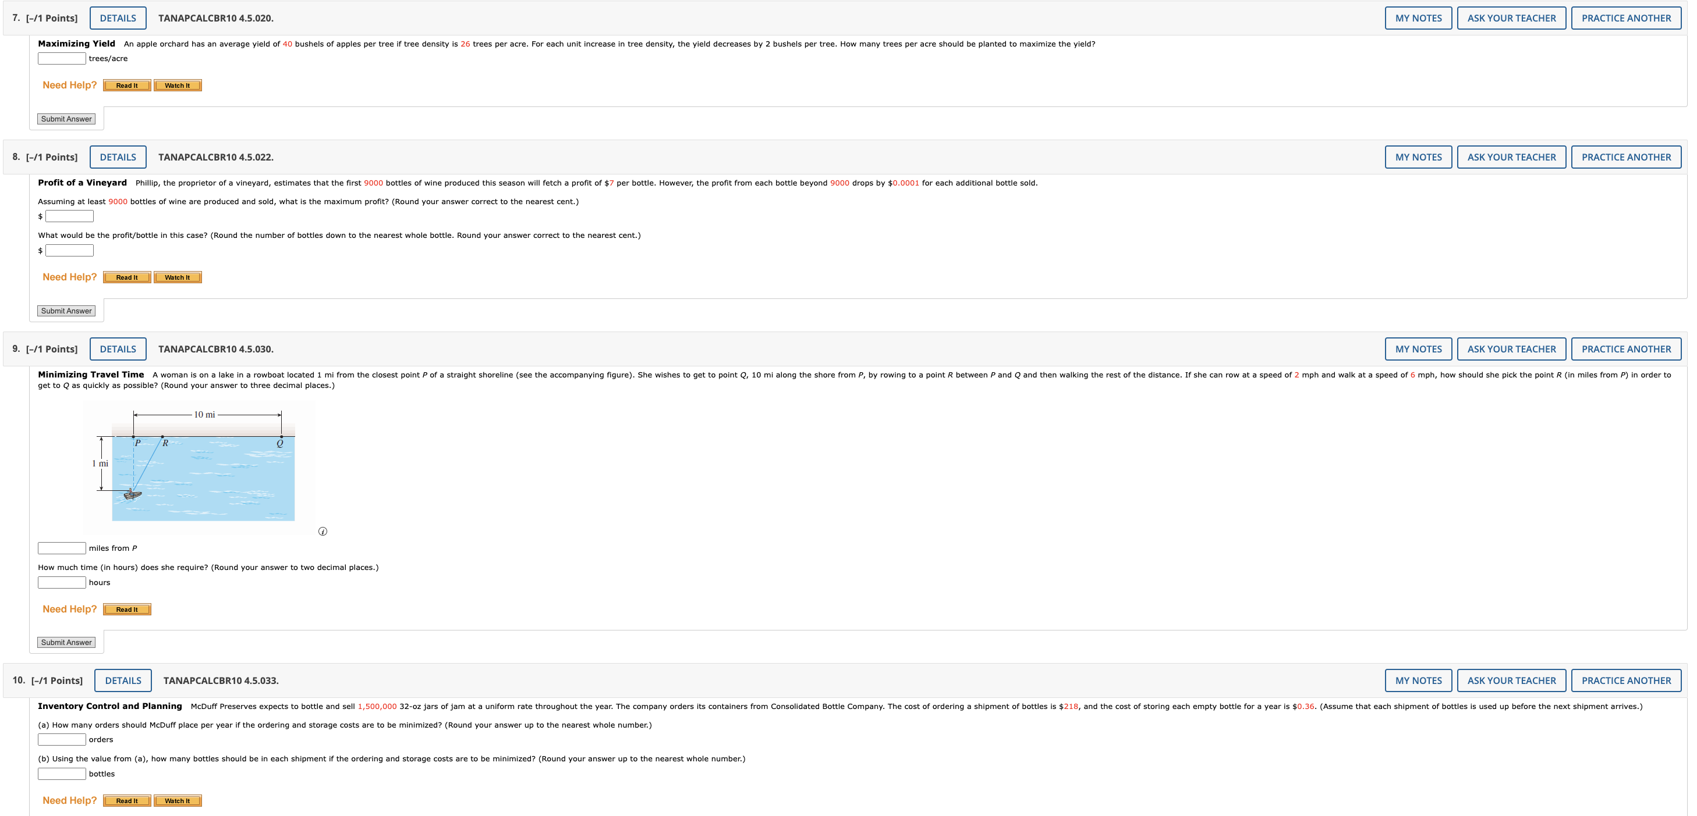Viewport: 1697px width, 816px height.
Task: Click the info icon beside the lake figure
Action: [322, 531]
